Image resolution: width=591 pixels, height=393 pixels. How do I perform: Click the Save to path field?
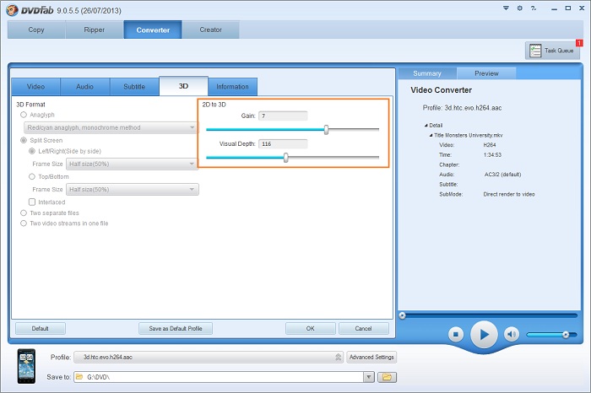click(219, 377)
